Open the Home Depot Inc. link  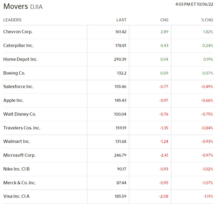pos(20,59)
